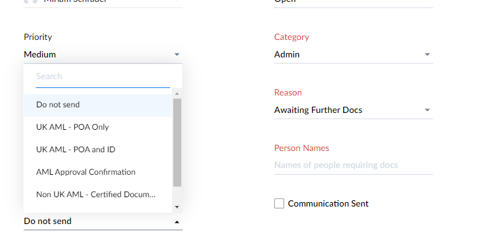Click the dropdown list scroll up arrow

click(x=177, y=94)
